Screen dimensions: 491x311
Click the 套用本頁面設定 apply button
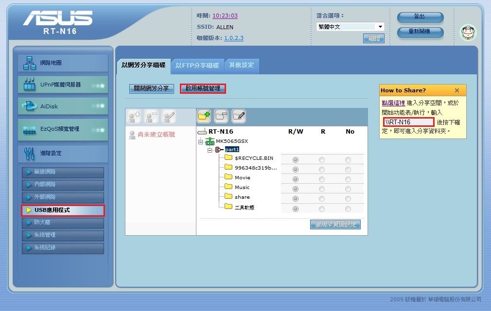(335, 225)
